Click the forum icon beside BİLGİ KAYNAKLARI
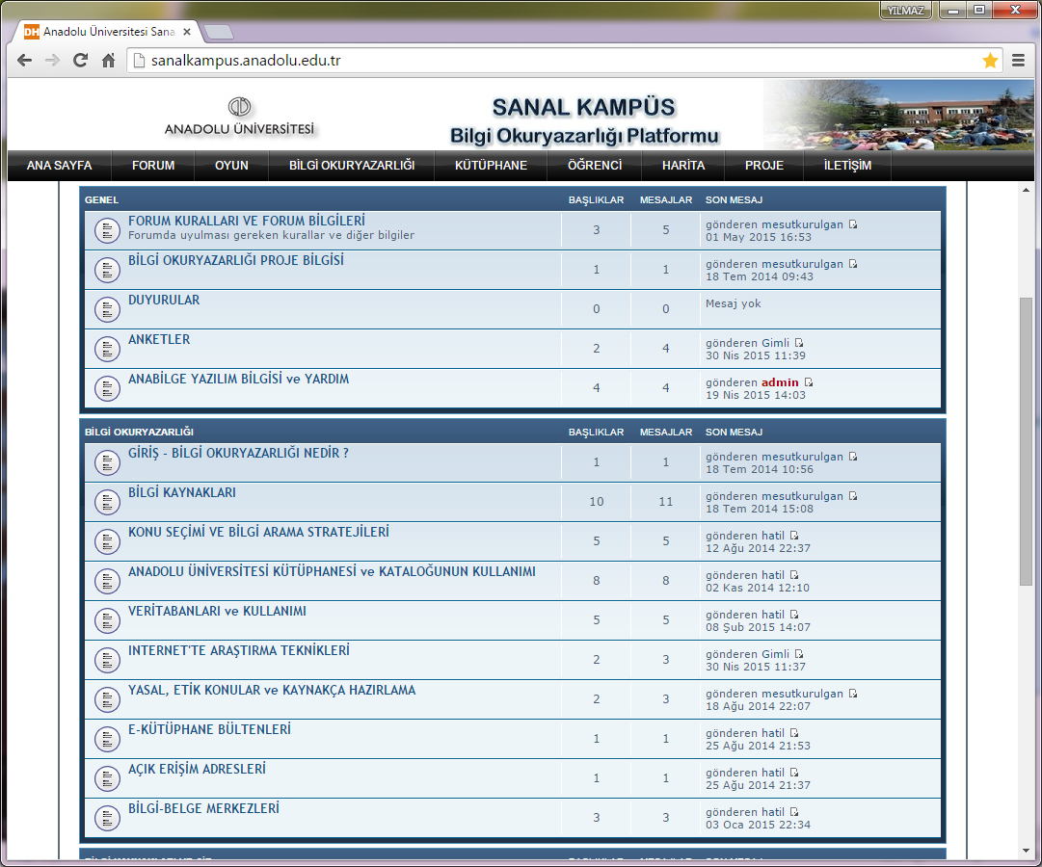1042x867 pixels. point(106,502)
